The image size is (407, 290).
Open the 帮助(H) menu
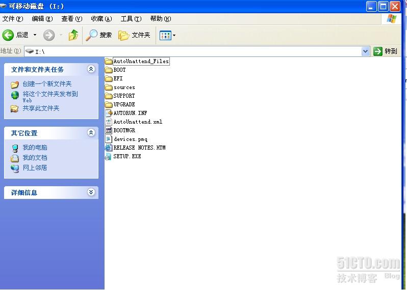[x=161, y=19]
